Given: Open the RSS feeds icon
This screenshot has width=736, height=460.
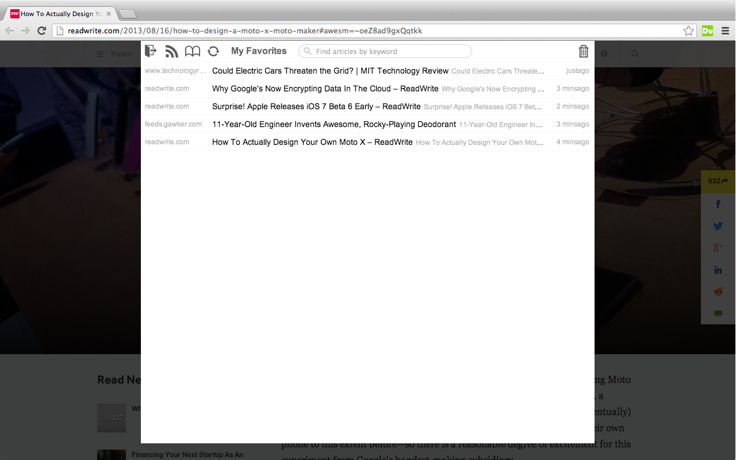Looking at the screenshot, I should tap(171, 51).
